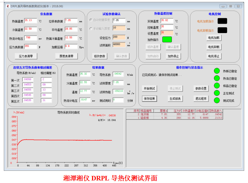
Task: Click the 电机卸载 button
Action: [214, 47]
